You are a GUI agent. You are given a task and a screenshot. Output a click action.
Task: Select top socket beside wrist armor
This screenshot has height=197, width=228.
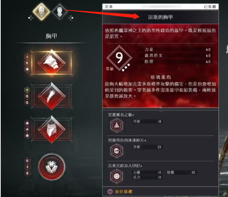(27, 90)
